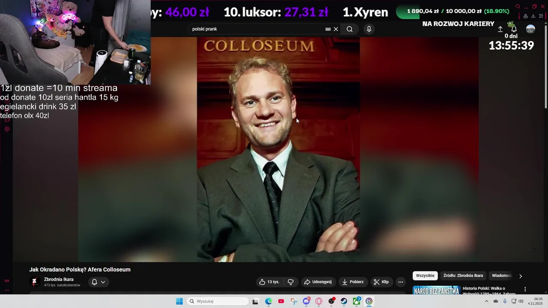Screen dimensions: 548x308
Task: Open the active Opera browser taskbar icon
Action: 369,301
